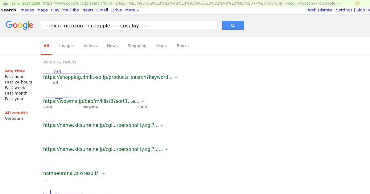The width and height of the screenshot is (370, 194).
Task: Open Maps link in top navigation bar
Action: pyautogui.click(x=42, y=10)
